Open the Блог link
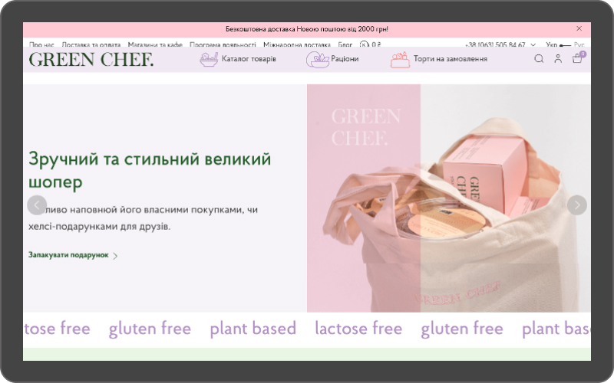This screenshot has height=383, width=614. click(x=345, y=44)
